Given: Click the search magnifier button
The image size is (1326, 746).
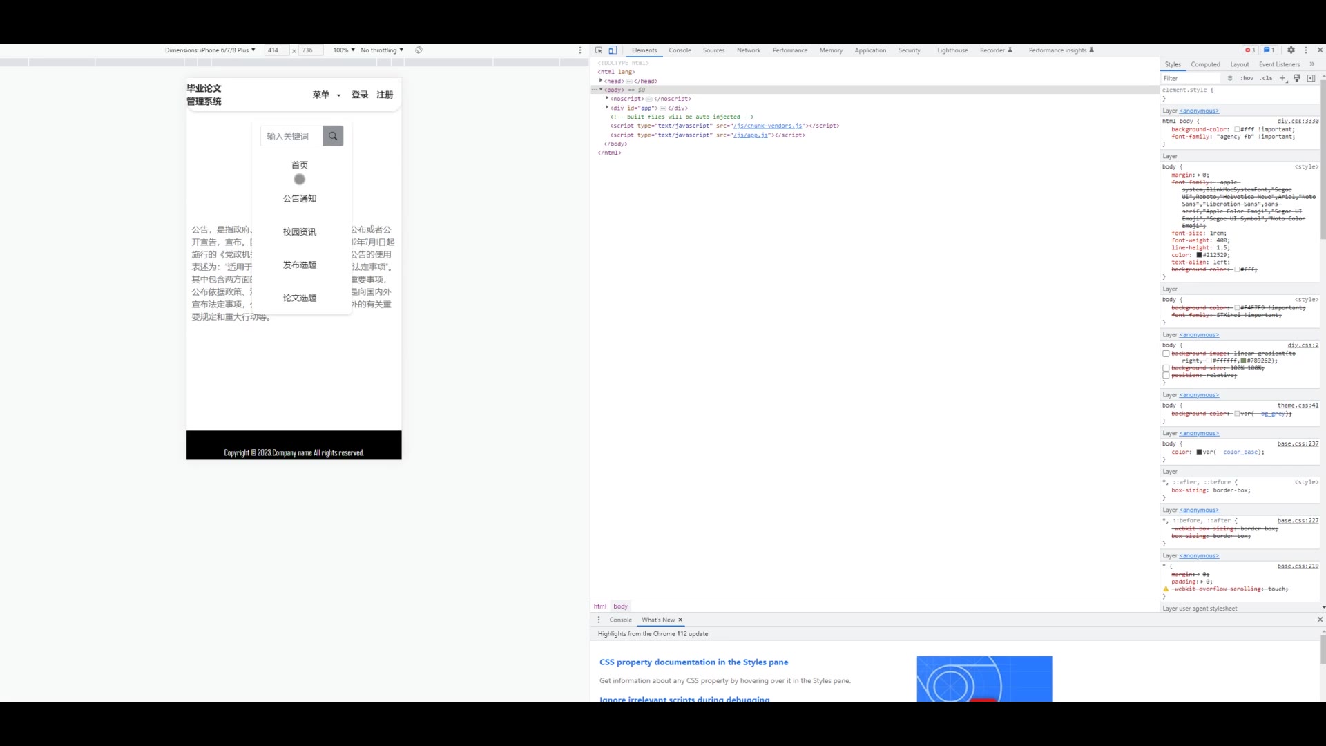Looking at the screenshot, I should point(333,136).
